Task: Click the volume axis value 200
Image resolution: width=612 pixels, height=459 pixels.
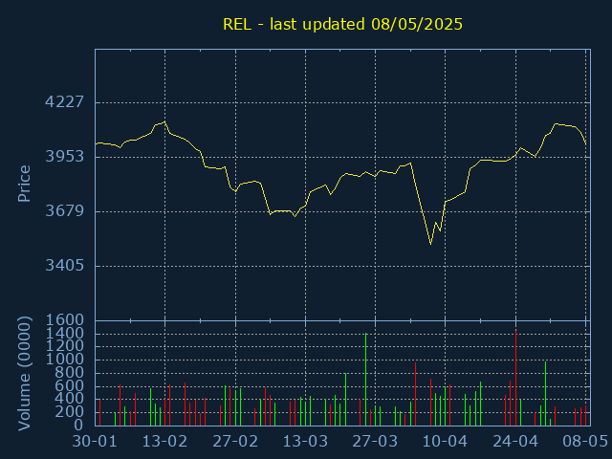Action: 70,412
